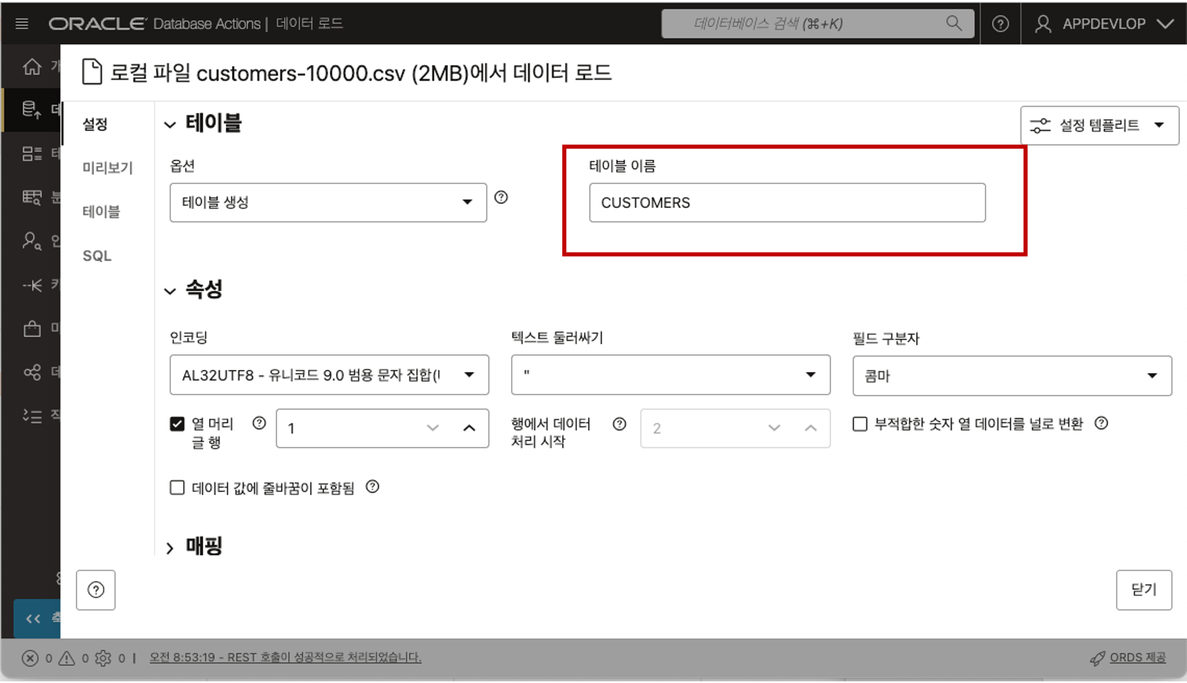Click the warnings triangle icon in status bar
Image resolution: width=1187 pixels, height=683 pixels.
pos(67,658)
